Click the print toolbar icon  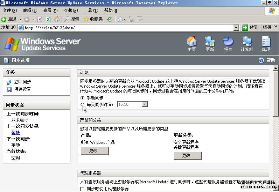[131, 19]
